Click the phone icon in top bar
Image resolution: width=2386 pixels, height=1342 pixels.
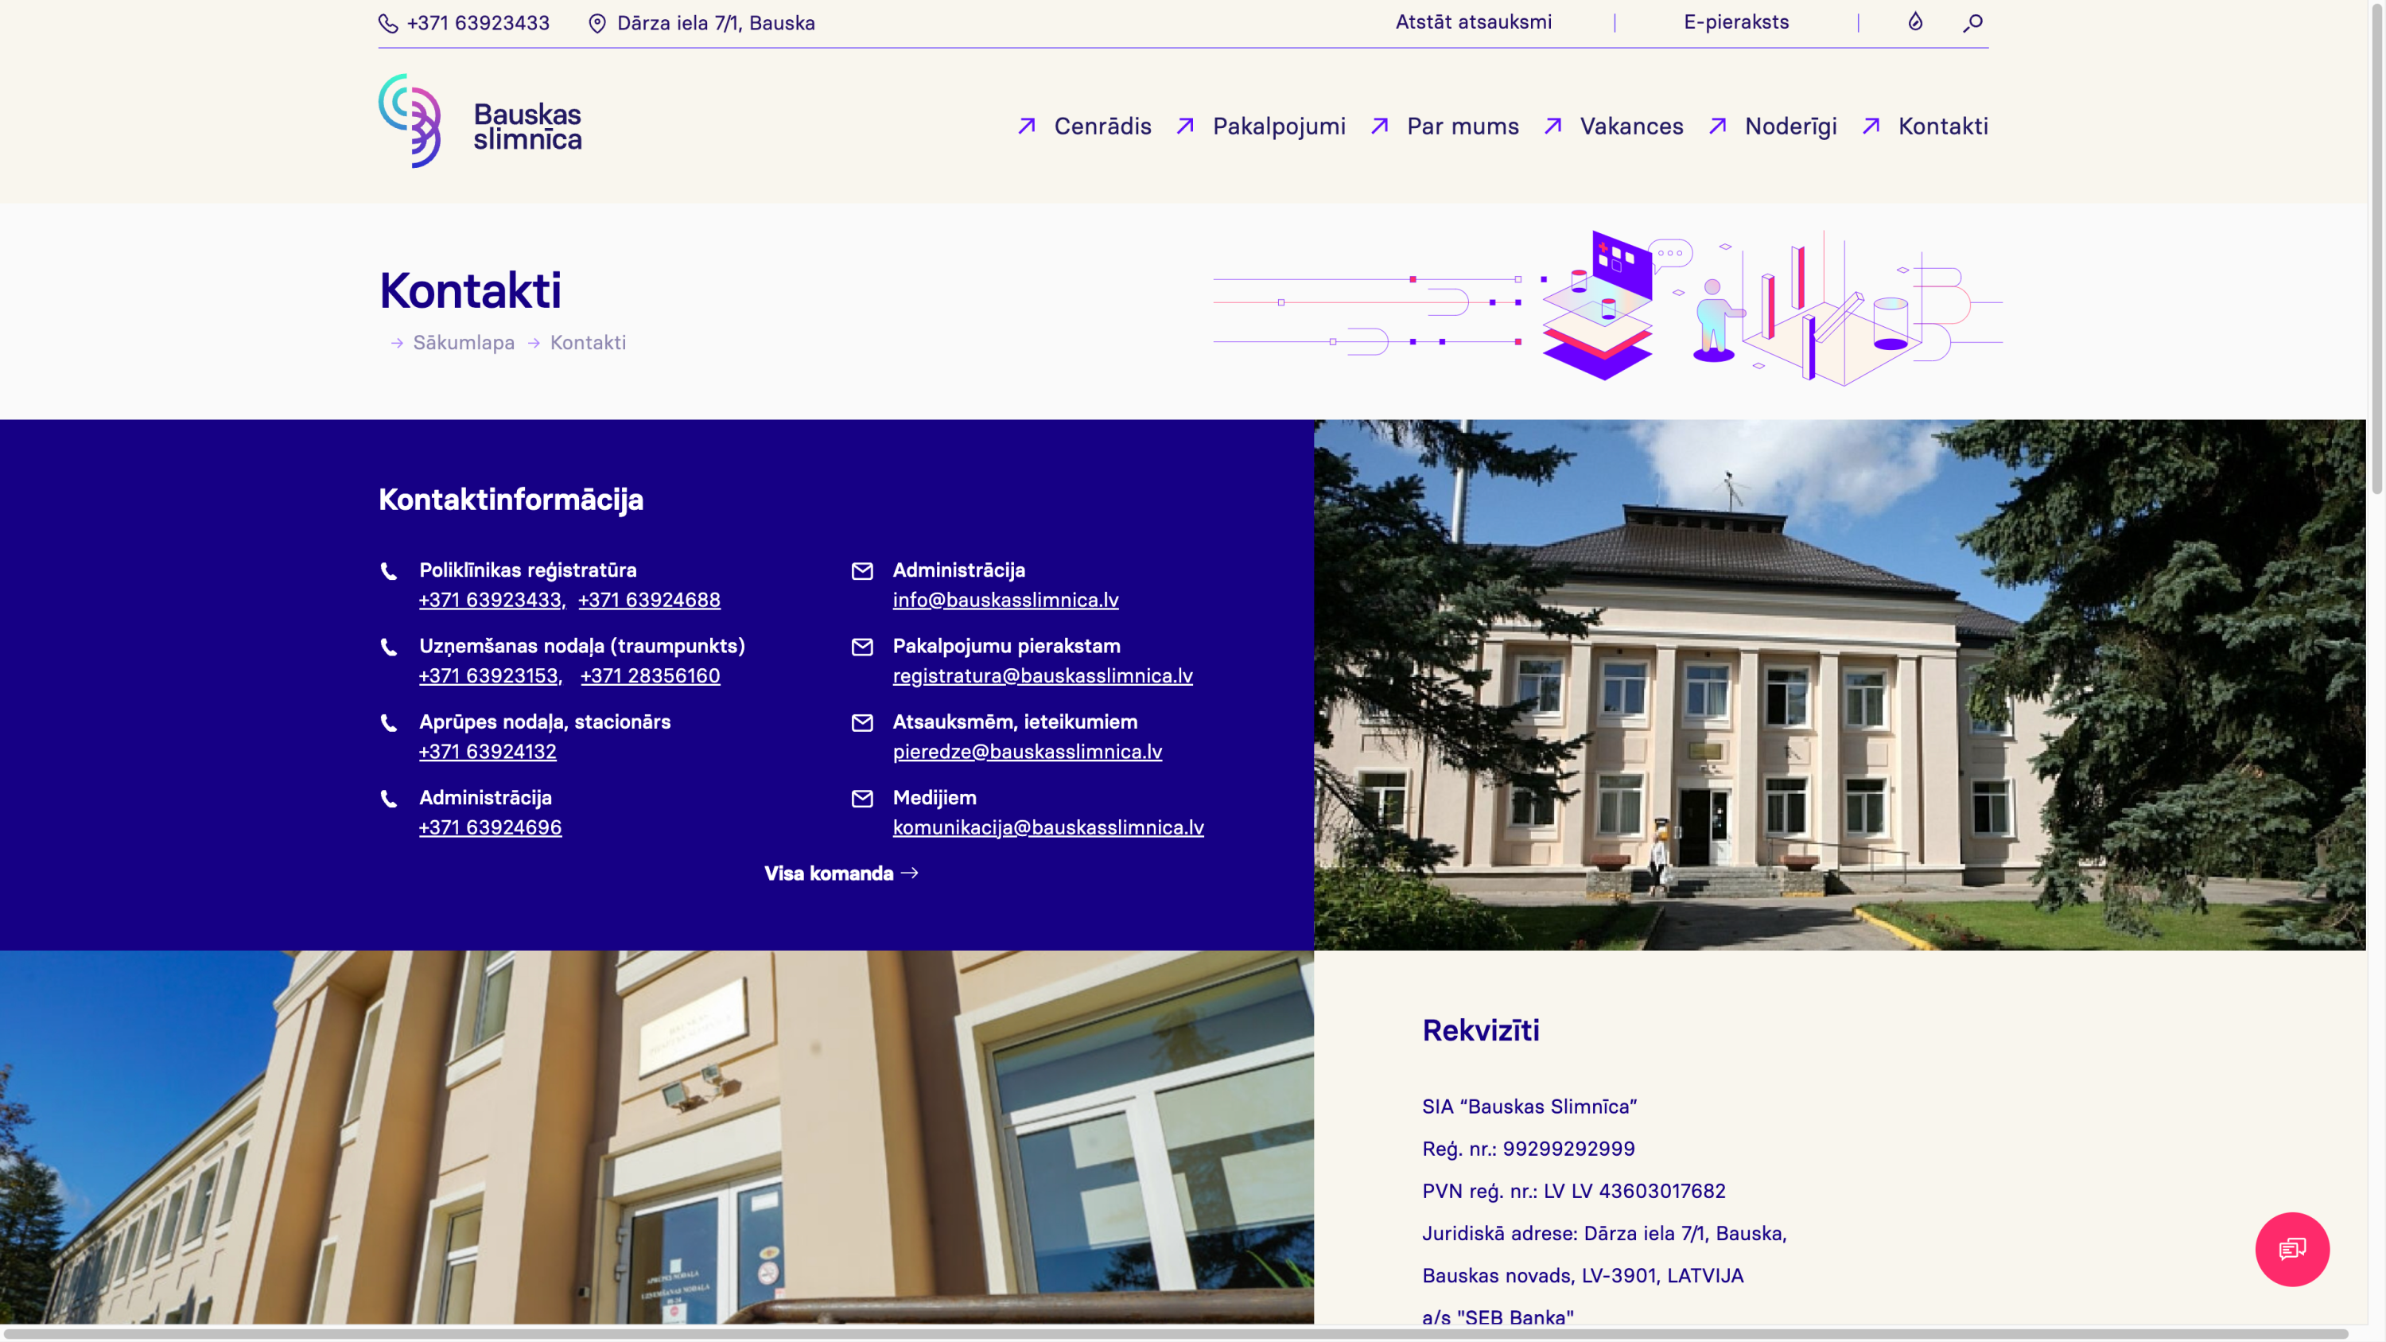(388, 23)
